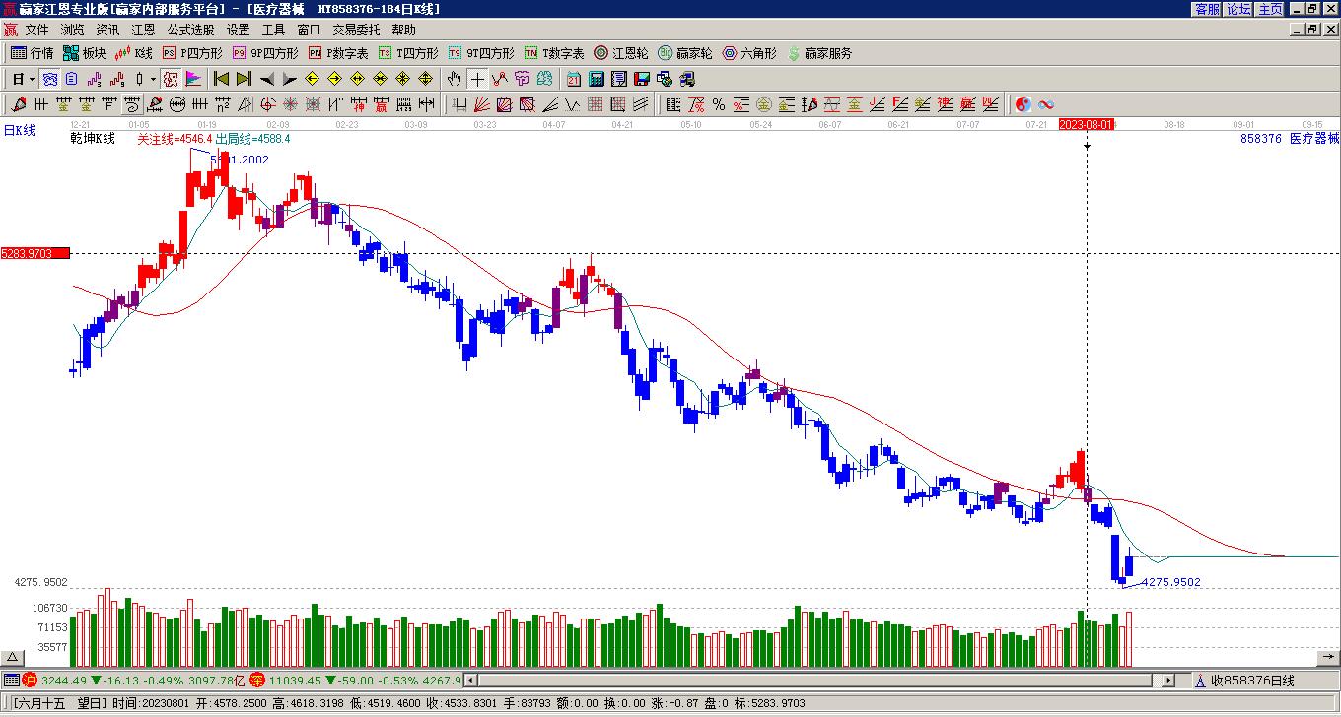
Task: Select the hand pan tool
Action: tap(454, 79)
